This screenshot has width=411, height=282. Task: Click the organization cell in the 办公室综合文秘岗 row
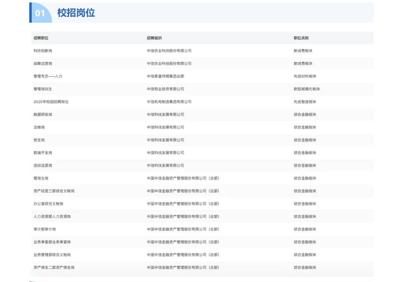(x=183, y=204)
